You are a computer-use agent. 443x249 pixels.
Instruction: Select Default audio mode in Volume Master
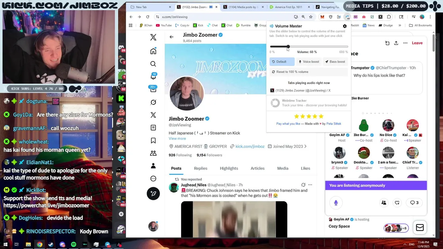point(282,62)
